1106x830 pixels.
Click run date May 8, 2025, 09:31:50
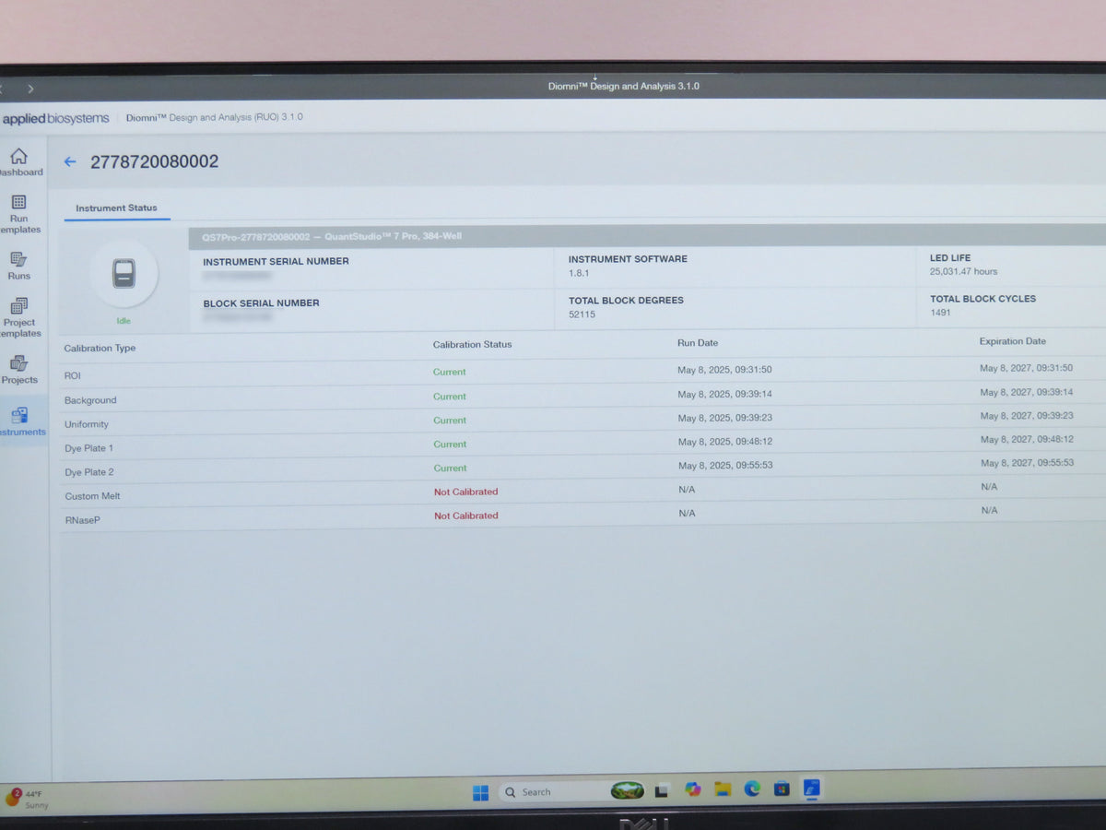[x=724, y=370]
